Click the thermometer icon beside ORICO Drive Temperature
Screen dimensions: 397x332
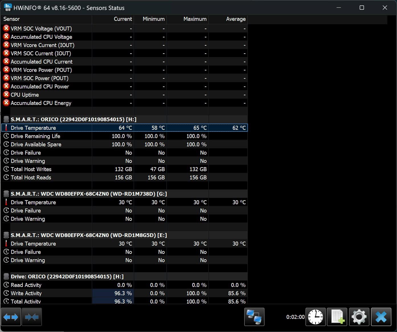(6, 128)
